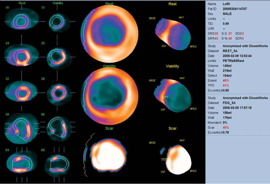Click Viability horizontal slice 60
The image size is (270, 184).
tap(58, 163)
